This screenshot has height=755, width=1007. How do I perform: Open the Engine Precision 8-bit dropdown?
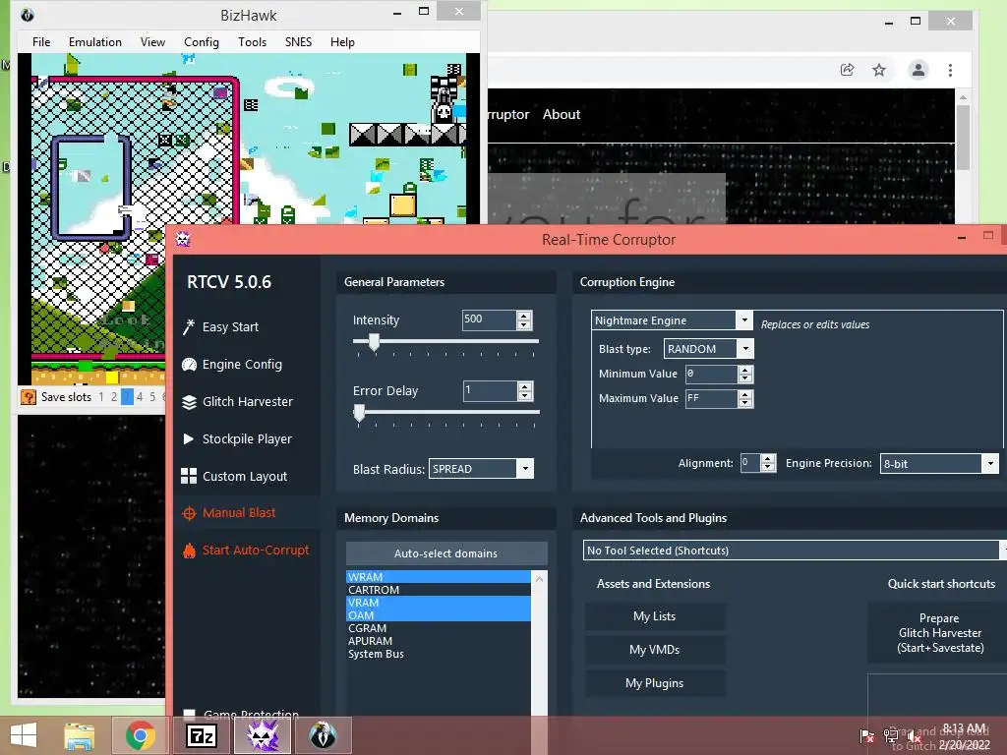tap(990, 463)
